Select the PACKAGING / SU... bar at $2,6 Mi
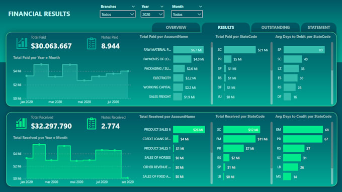This screenshot has height=192, width=342. tap(179, 68)
